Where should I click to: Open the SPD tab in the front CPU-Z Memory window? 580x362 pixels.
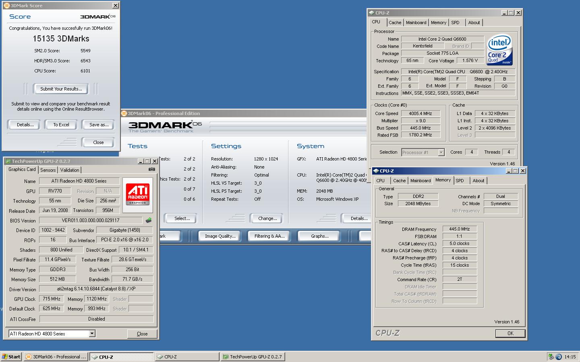(x=460, y=181)
